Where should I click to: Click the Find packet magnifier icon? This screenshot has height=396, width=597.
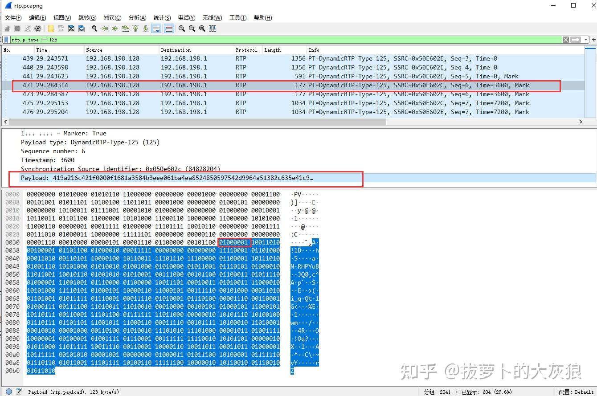point(94,29)
